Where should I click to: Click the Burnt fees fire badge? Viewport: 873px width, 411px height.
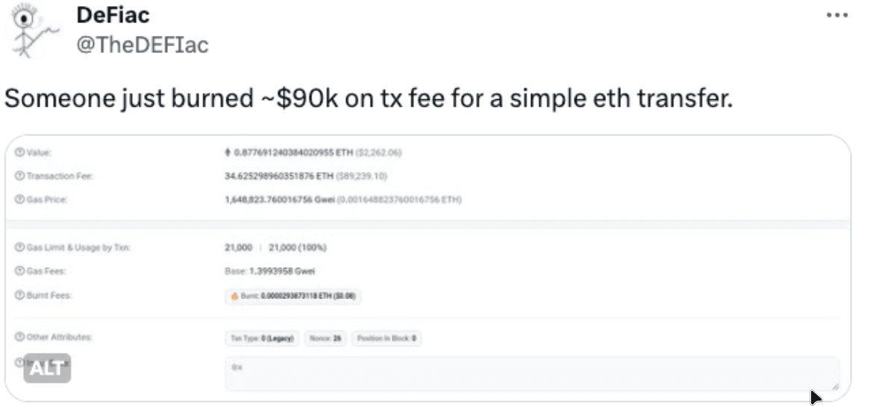click(293, 296)
